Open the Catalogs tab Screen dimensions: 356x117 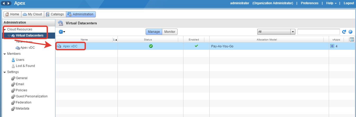55,14
